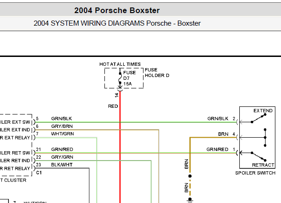Image resolution: width=281 pixels, height=203 pixels.
Task: Click the ground symbol below the BRN wire
Action: pos(190,200)
